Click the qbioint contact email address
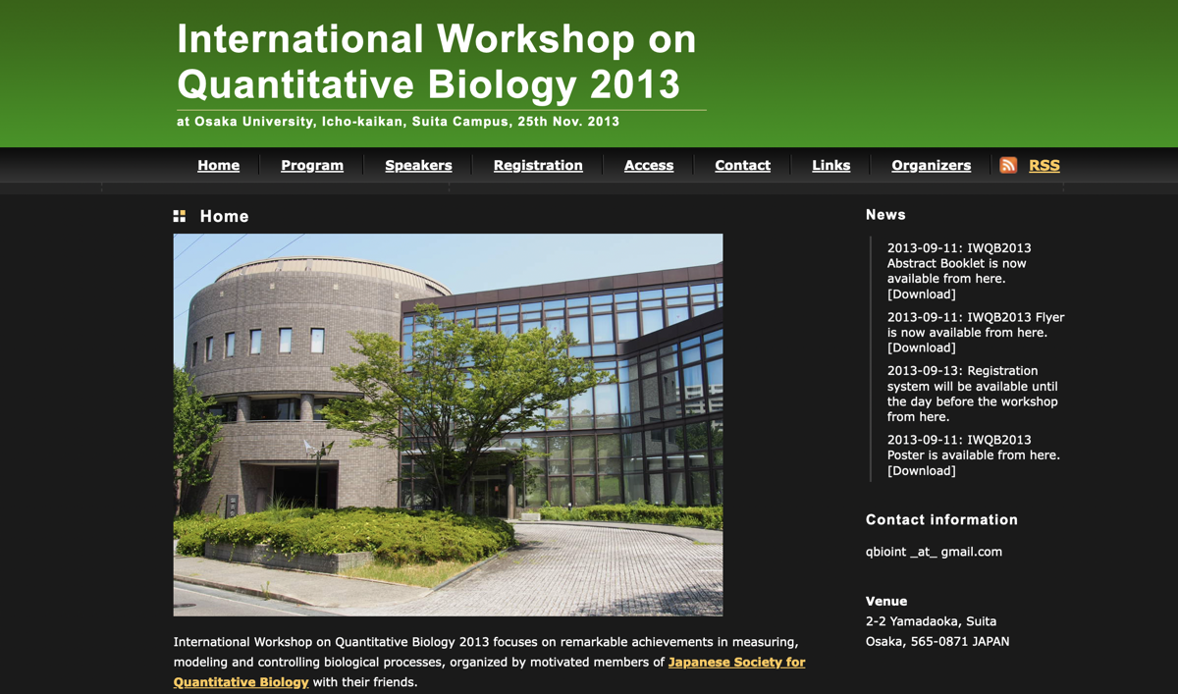Image resolution: width=1178 pixels, height=694 pixels. 934,552
